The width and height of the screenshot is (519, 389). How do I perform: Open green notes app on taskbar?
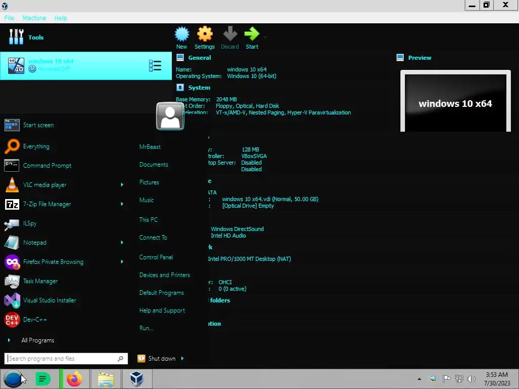pos(43,379)
